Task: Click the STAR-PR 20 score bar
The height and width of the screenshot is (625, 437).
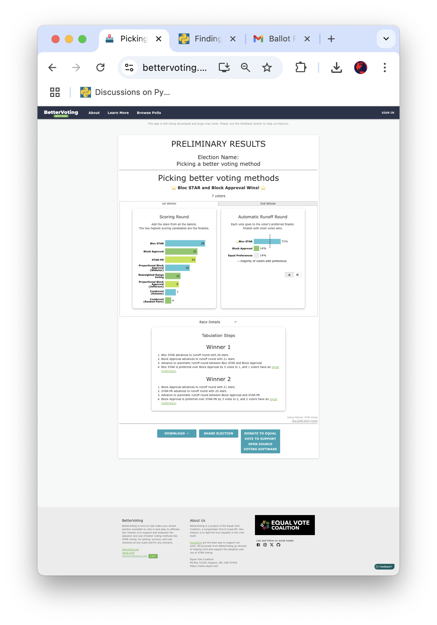Action: point(180,260)
